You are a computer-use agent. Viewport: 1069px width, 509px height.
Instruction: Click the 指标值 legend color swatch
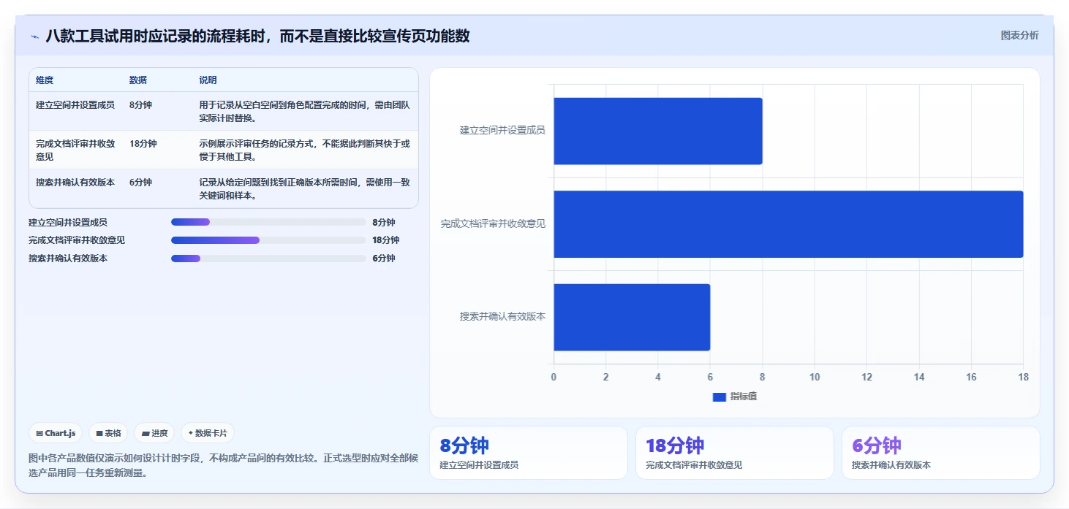click(719, 397)
